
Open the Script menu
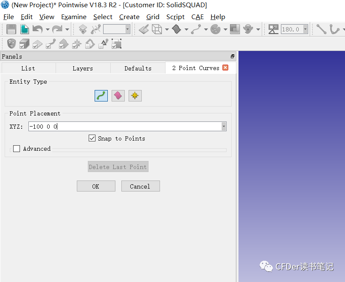click(175, 17)
